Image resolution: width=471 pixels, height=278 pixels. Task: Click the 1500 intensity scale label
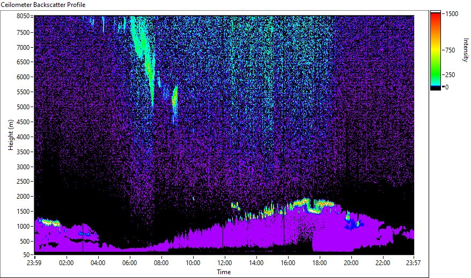(x=452, y=14)
